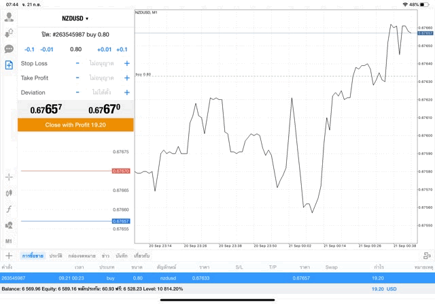Tap the 07:44 clock in status bar
435x304 pixels.
click(x=12, y=5)
